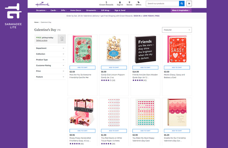Expand the Customer Rating filter
Image resolution: width=228 pixels, height=148 pixels.
50,65
